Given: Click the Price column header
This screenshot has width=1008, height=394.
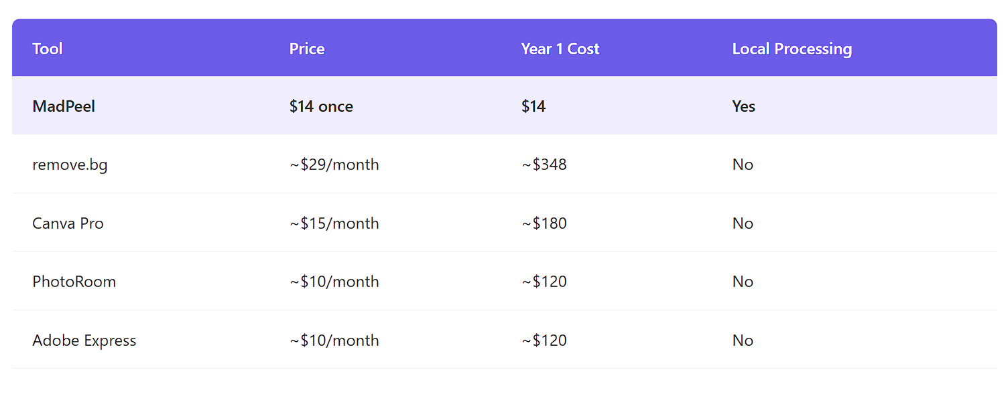Looking at the screenshot, I should [x=307, y=49].
